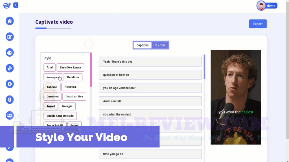Select the Monospace font style

tap(53, 77)
